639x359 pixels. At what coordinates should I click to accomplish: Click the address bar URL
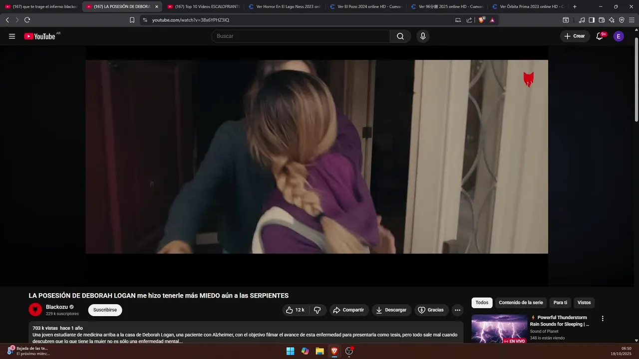pyautogui.click(x=191, y=20)
